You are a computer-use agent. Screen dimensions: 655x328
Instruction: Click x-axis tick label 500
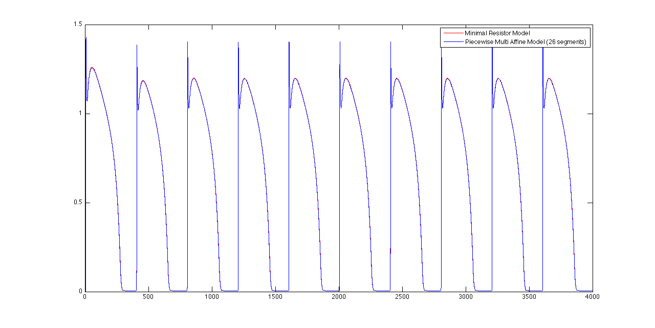click(148, 296)
